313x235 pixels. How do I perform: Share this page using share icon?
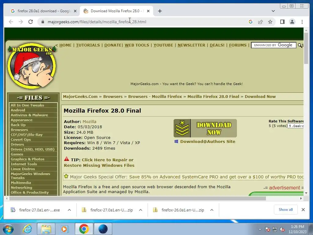tap(260, 22)
